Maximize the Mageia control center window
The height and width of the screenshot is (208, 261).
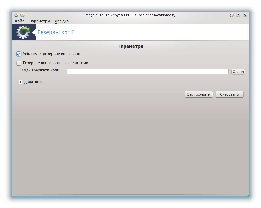(x=238, y=15)
